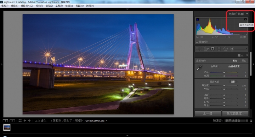
Task: Click the Lightroom title bar icon
Action: pos(2,2)
